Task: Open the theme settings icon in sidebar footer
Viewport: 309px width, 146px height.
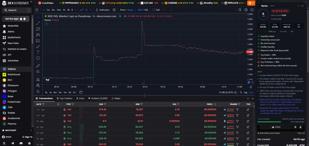Action: [x=29, y=143]
